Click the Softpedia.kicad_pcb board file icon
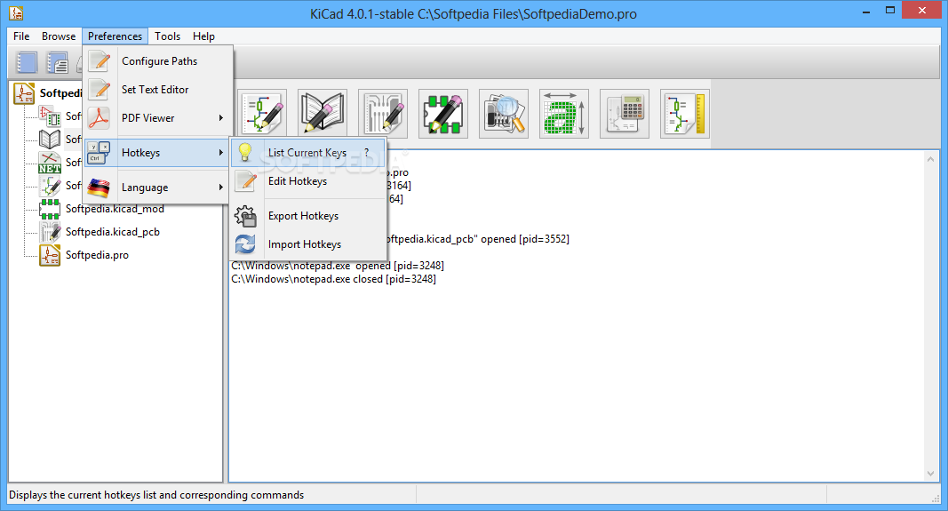Viewport: 948px width, 511px height. tap(50, 232)
